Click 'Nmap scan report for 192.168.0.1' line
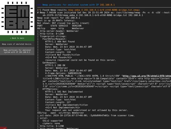The height and width of the screenshot is (129, 171). 58,18
